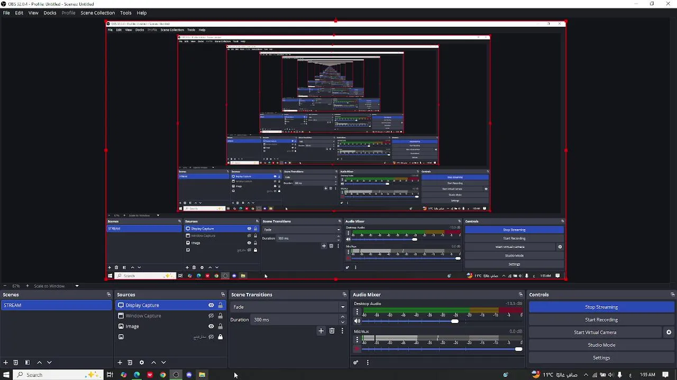The height and width of the screenshot is (380, 677).
Task: Open the Mic/Aux three-dot options menu
Action: [x=357, y=340]
